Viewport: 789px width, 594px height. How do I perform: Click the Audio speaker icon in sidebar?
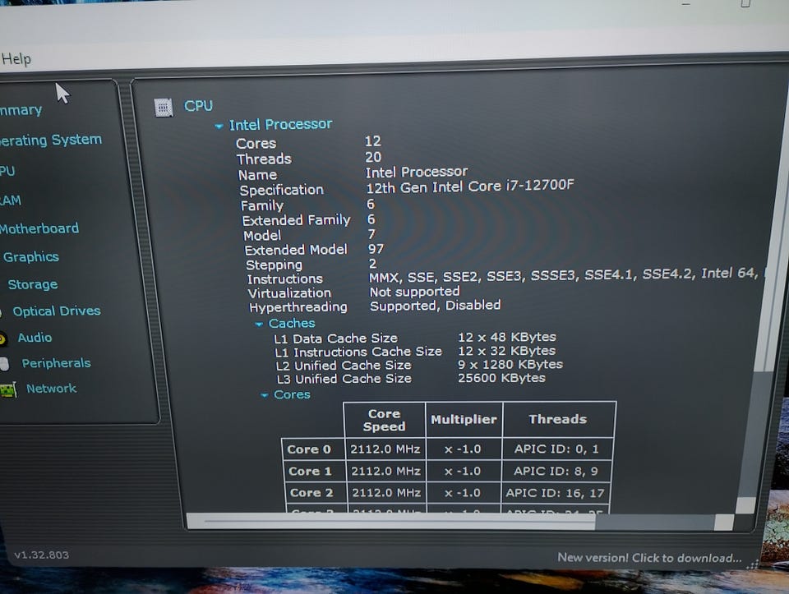pos(2,339)
